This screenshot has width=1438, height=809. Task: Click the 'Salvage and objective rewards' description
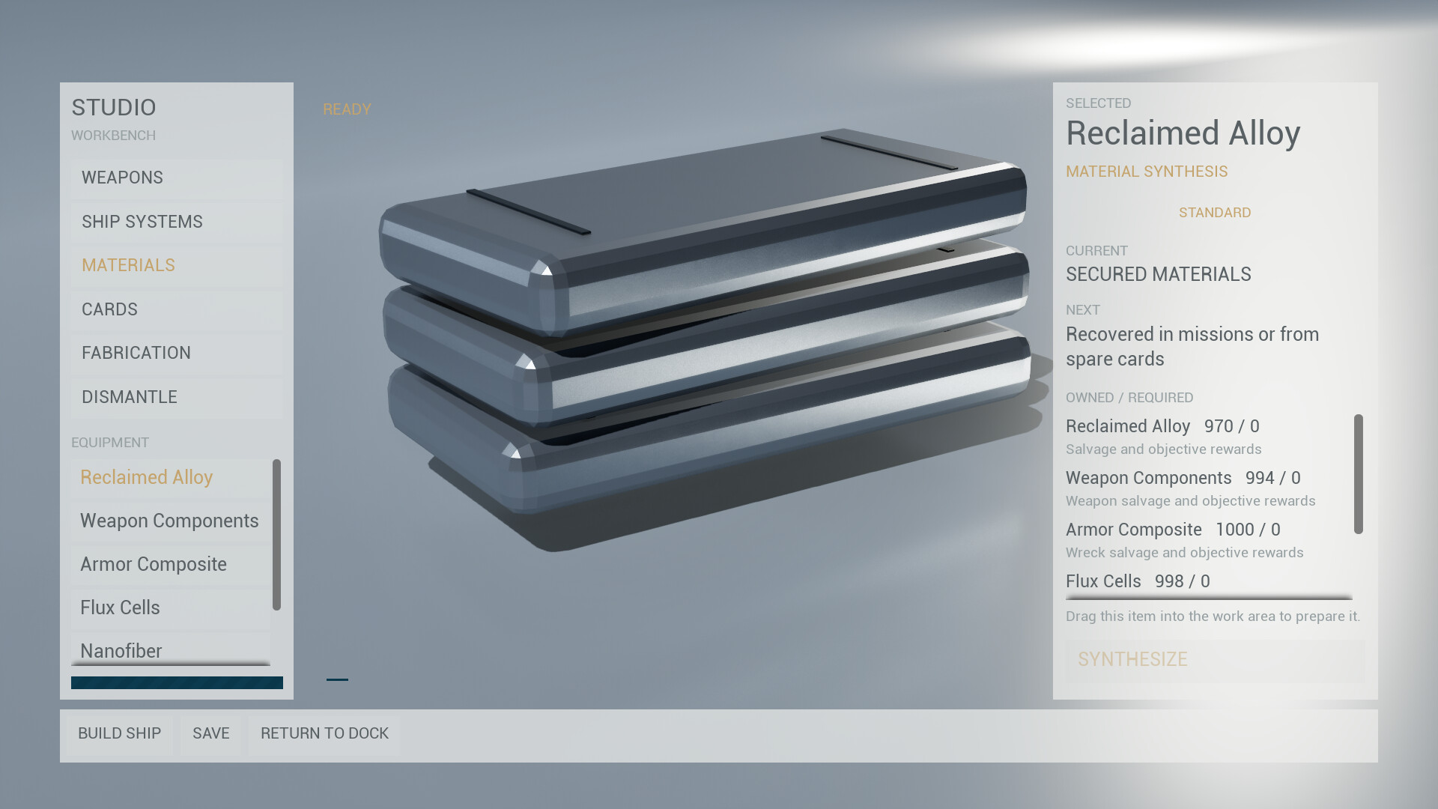(x=1164, y=449)
